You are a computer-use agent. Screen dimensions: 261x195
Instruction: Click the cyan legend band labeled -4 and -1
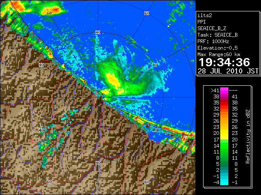coord(224,182)
